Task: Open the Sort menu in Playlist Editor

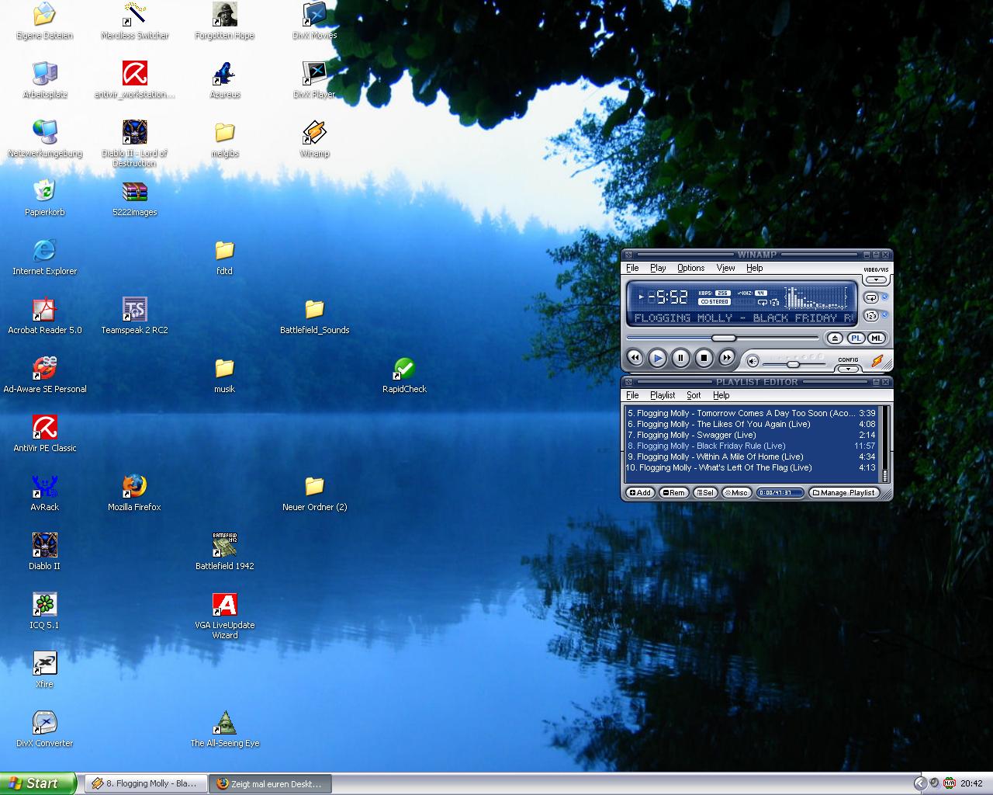Action: [694, 395]
